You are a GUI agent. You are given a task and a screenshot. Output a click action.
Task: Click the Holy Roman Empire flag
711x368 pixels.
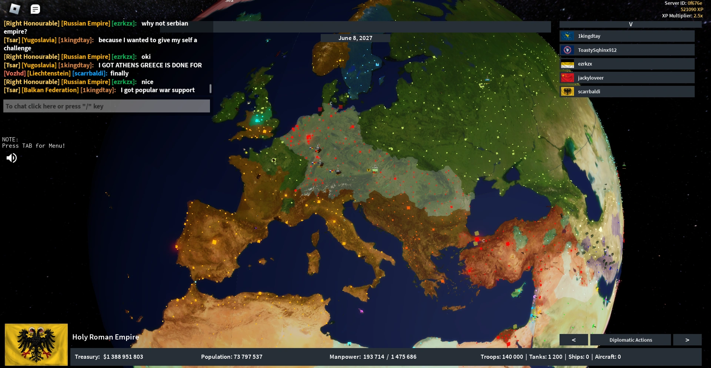[x=36, y=344]
